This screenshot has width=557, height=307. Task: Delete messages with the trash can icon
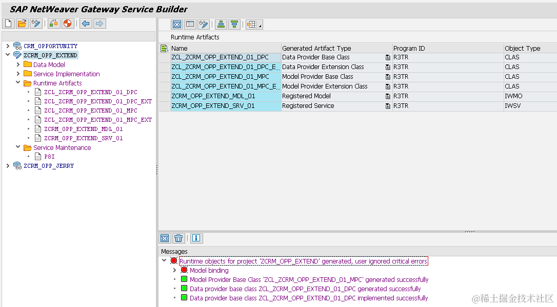pyautogui.click(x=178, y=238)
